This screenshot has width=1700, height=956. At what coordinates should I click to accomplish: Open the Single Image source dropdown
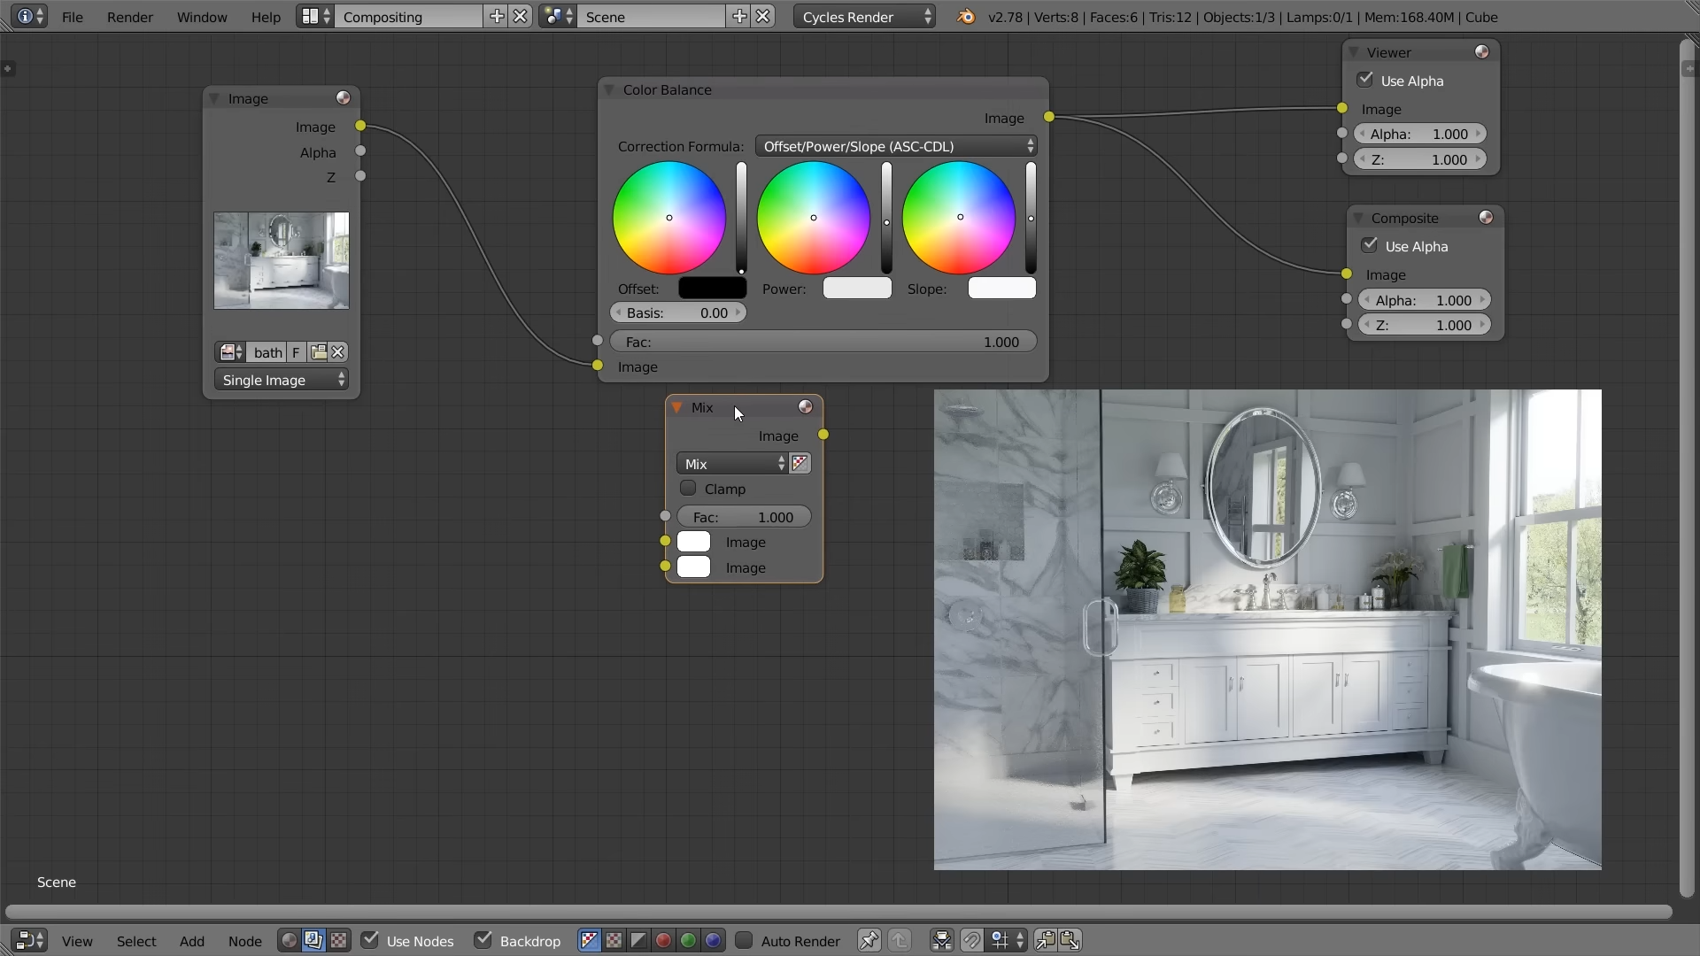pos(282,381)
